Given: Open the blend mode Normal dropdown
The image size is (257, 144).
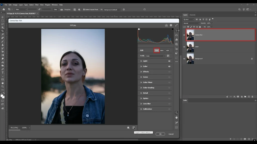Looking at the screenshot, I should coord(191,23).
